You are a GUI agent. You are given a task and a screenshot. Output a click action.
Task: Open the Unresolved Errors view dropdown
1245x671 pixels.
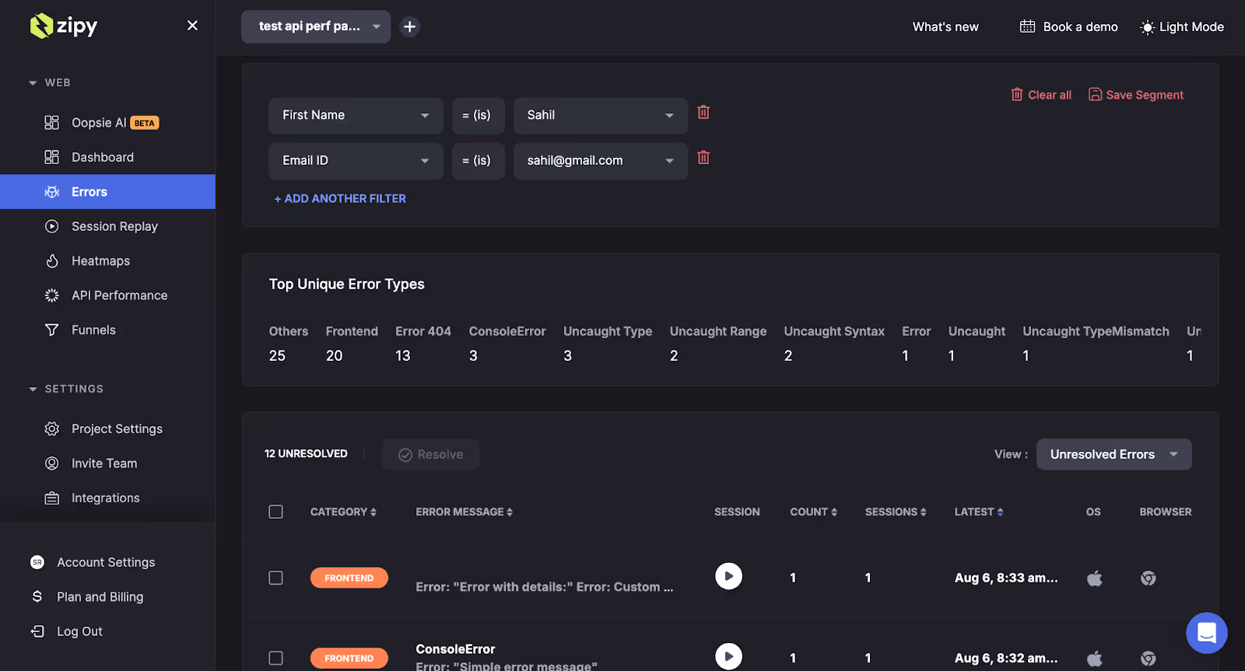tap(1113, 454)
